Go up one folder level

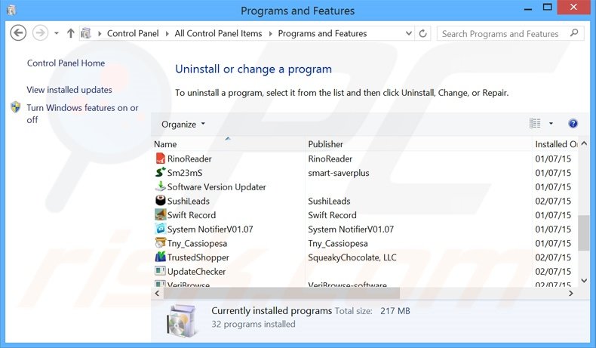click(x=70, y=33)
